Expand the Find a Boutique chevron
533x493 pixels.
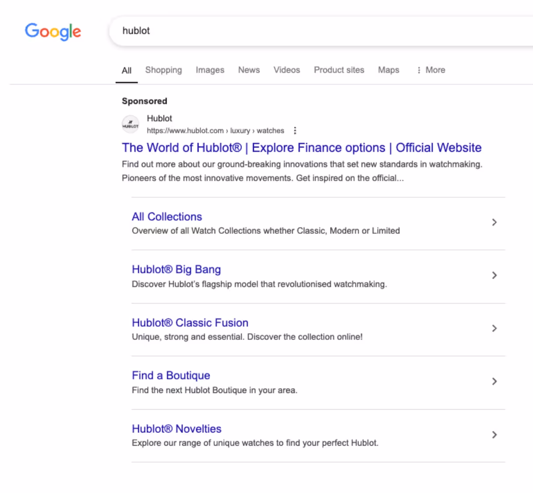494,382
